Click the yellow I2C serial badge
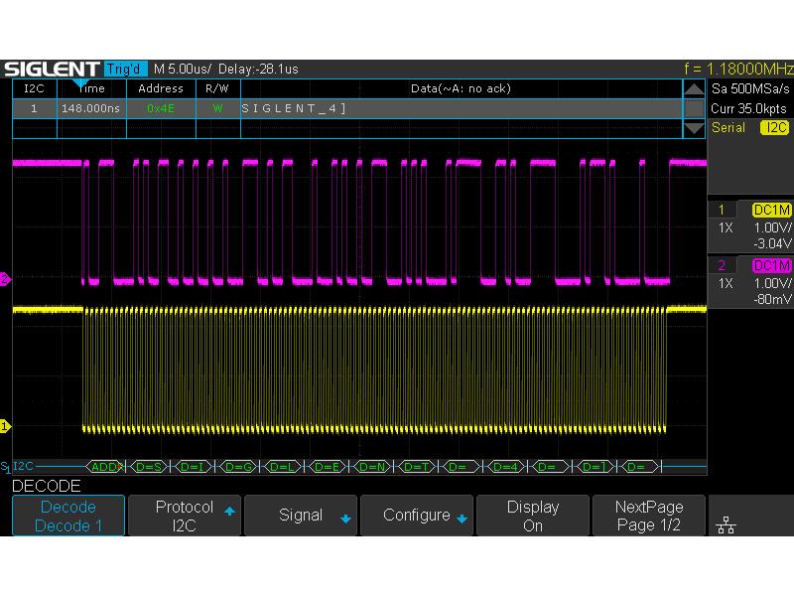Image resolution: width=794 pixels, height=596 pixels. coord(775,128)
